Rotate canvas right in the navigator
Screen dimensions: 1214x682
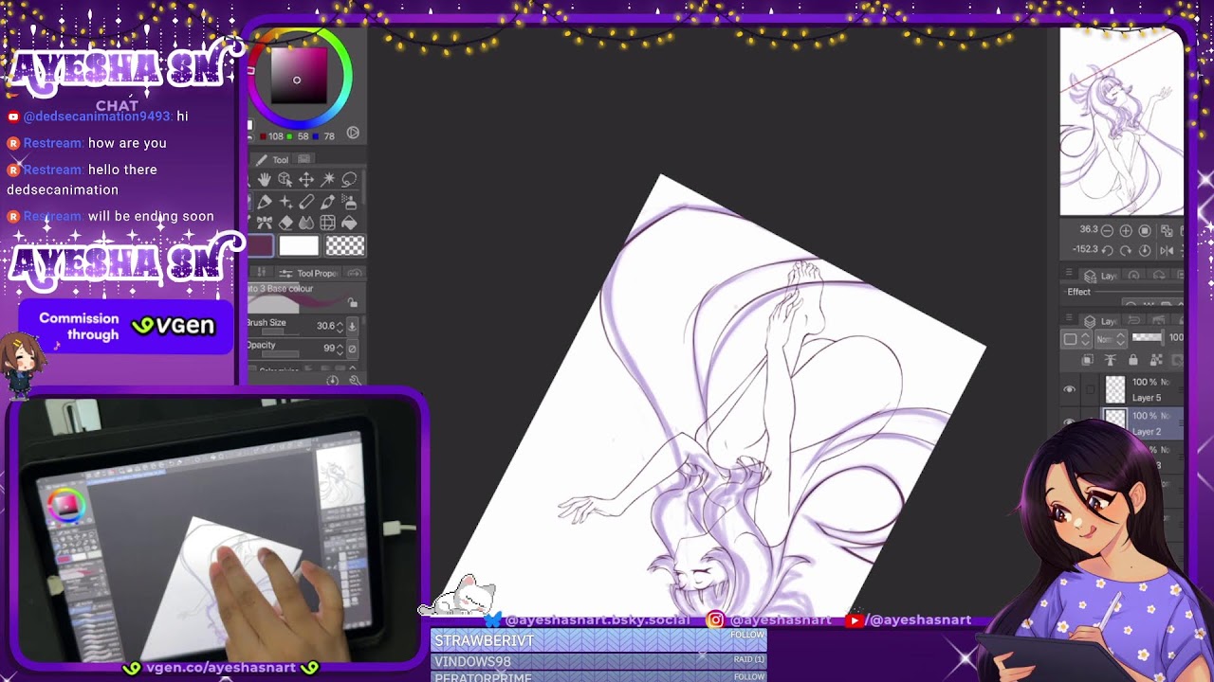1126,250
